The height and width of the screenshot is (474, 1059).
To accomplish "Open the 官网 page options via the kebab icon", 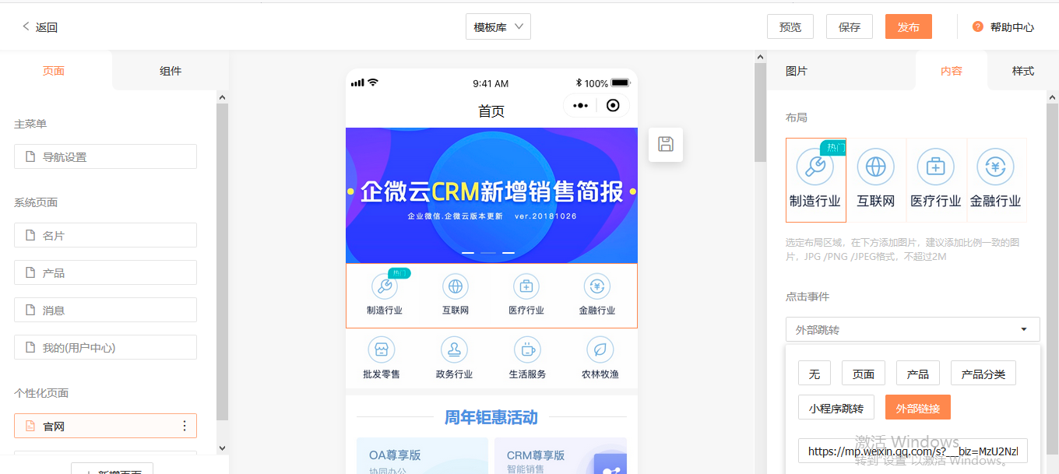I will coord(185,426).
